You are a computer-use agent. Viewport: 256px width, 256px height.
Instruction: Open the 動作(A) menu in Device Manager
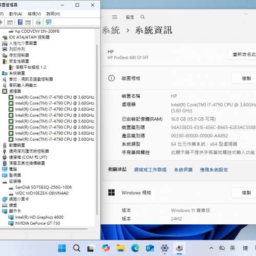coord(15,14)
